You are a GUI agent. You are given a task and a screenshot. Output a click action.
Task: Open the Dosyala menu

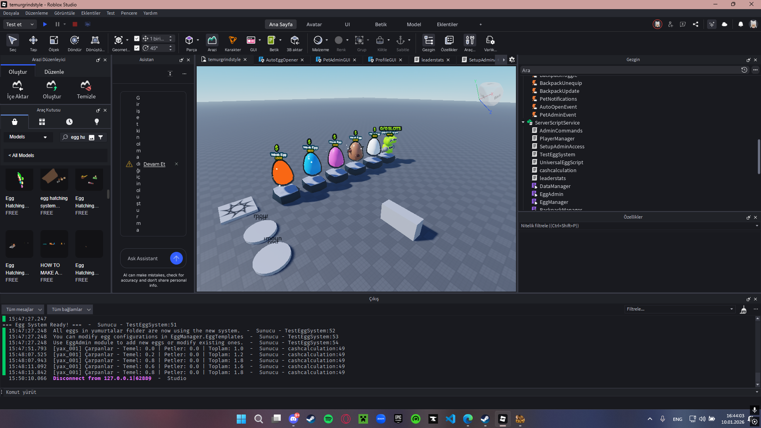coord(11,13)
